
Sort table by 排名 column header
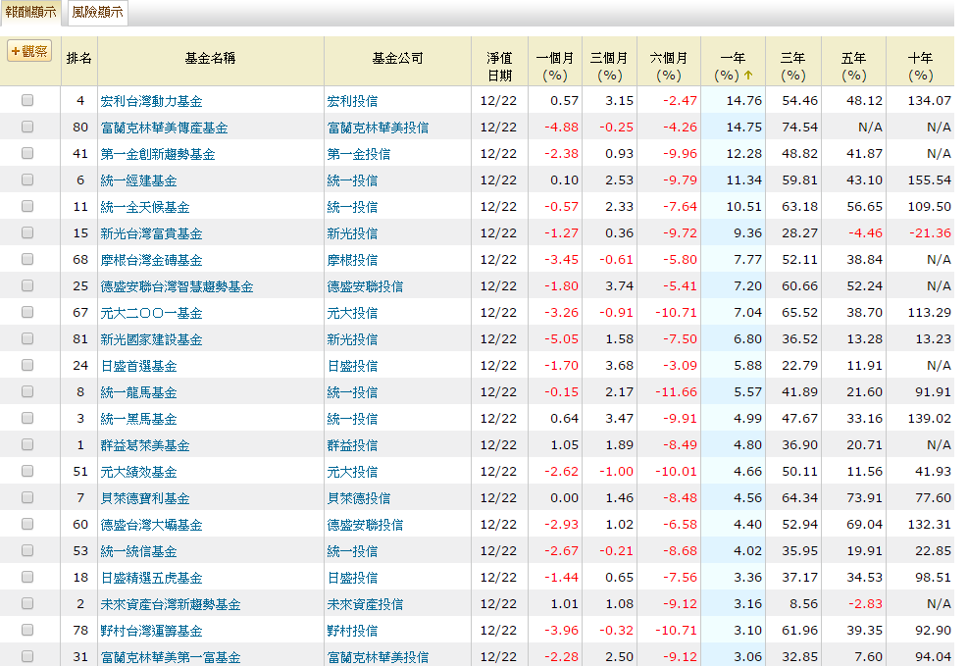point(79,59)
